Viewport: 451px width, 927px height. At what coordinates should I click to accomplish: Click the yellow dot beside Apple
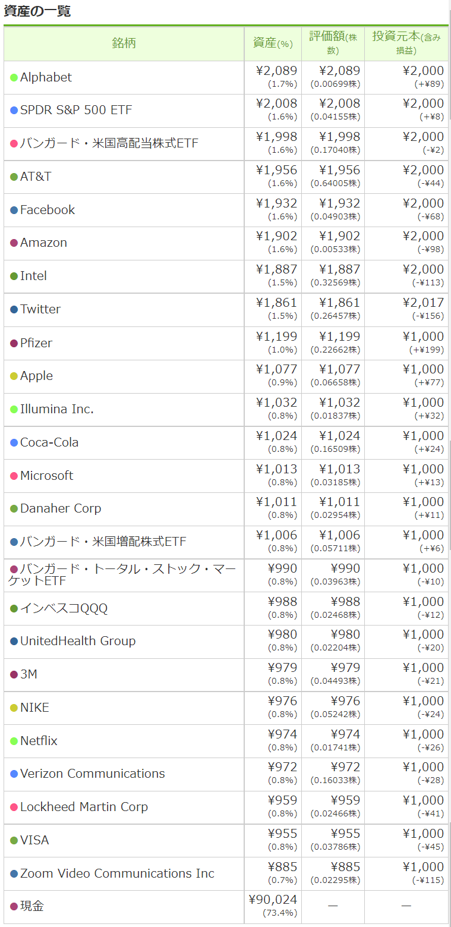(14, 376)
